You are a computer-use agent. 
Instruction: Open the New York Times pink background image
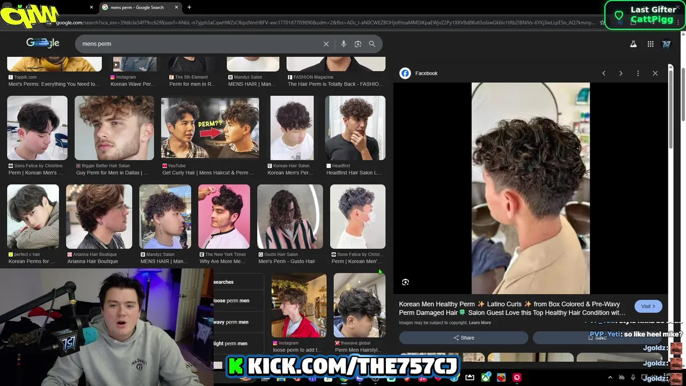coord(224,217)
